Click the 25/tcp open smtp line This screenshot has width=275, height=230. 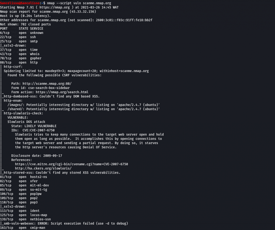[19, 41]
